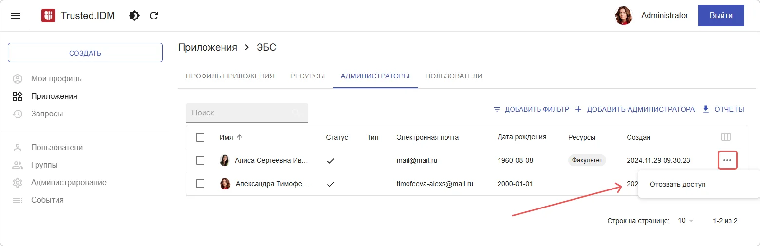Click the three-dots menu for Алиса Сергеевна
This screenshot has width=760, height=246.
(727, 160)
